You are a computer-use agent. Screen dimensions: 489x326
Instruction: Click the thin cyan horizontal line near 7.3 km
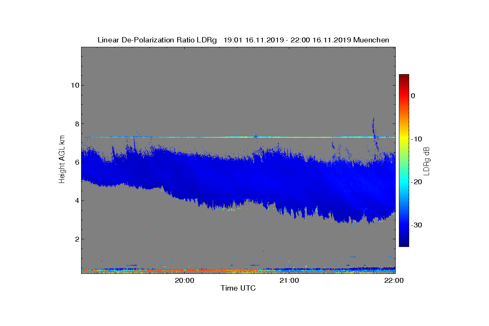[238, 137]
